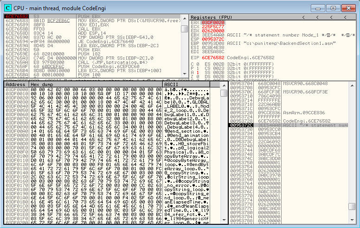Toggle the P flag value 1
The height and width of the screenshot is (228, 360).
click(198, 68)
